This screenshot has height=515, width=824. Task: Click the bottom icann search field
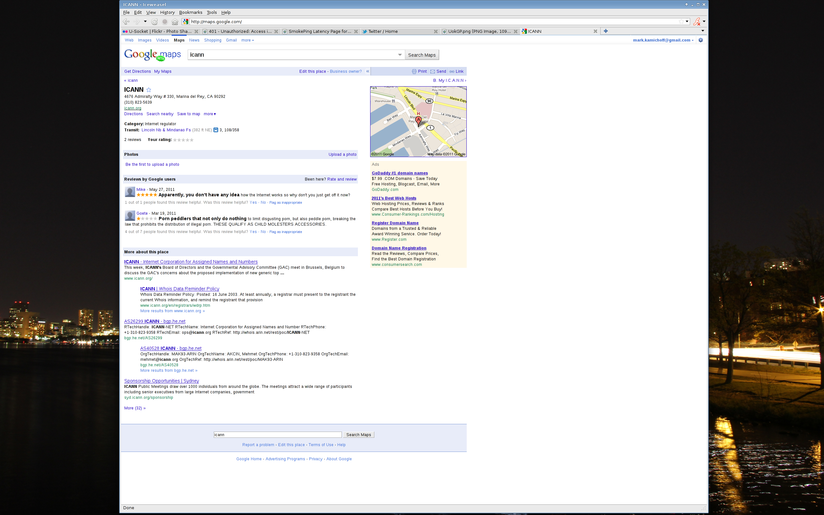(277, 435)
